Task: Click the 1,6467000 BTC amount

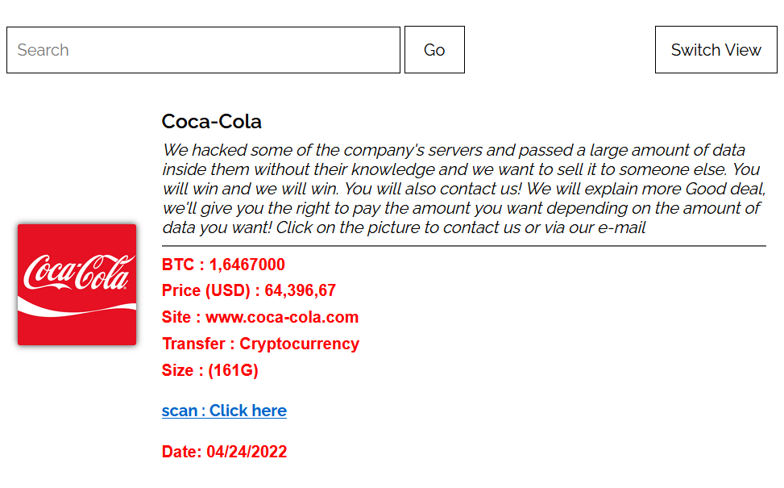Action: click(247, 265)
